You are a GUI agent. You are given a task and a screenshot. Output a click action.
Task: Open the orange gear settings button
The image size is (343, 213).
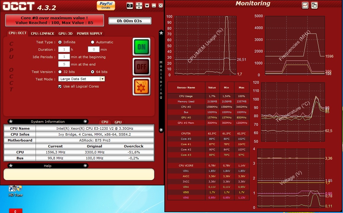pos(141,87)
